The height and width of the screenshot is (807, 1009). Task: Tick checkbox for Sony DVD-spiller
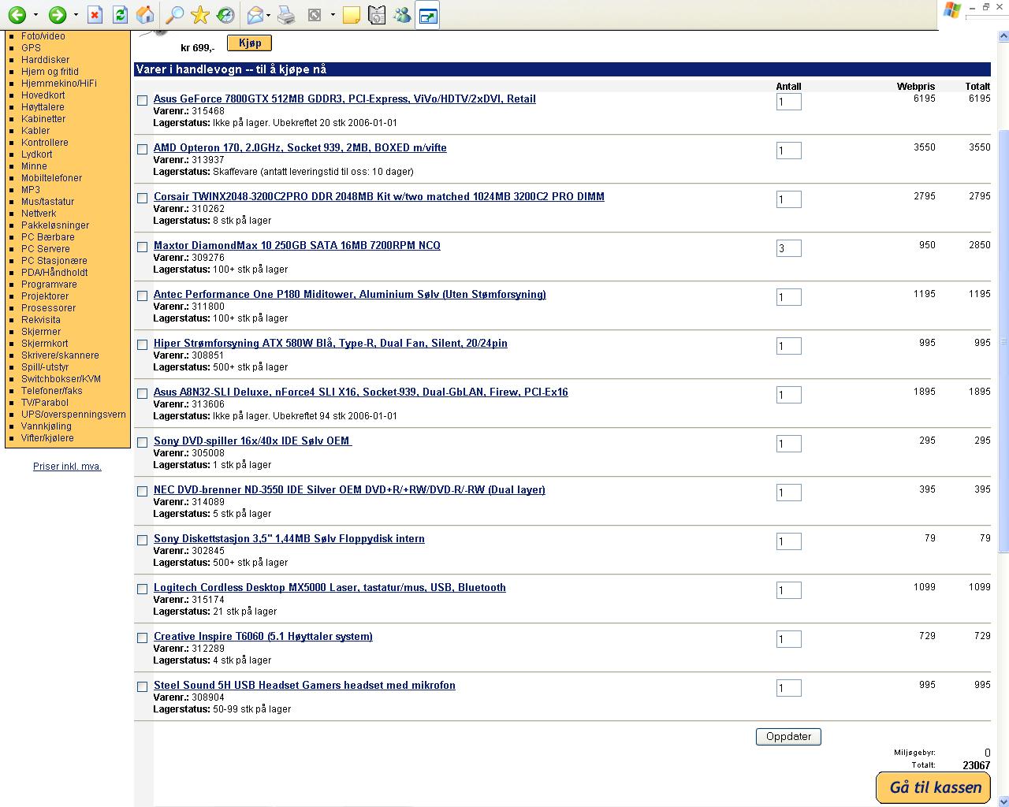tap(143, 442)
